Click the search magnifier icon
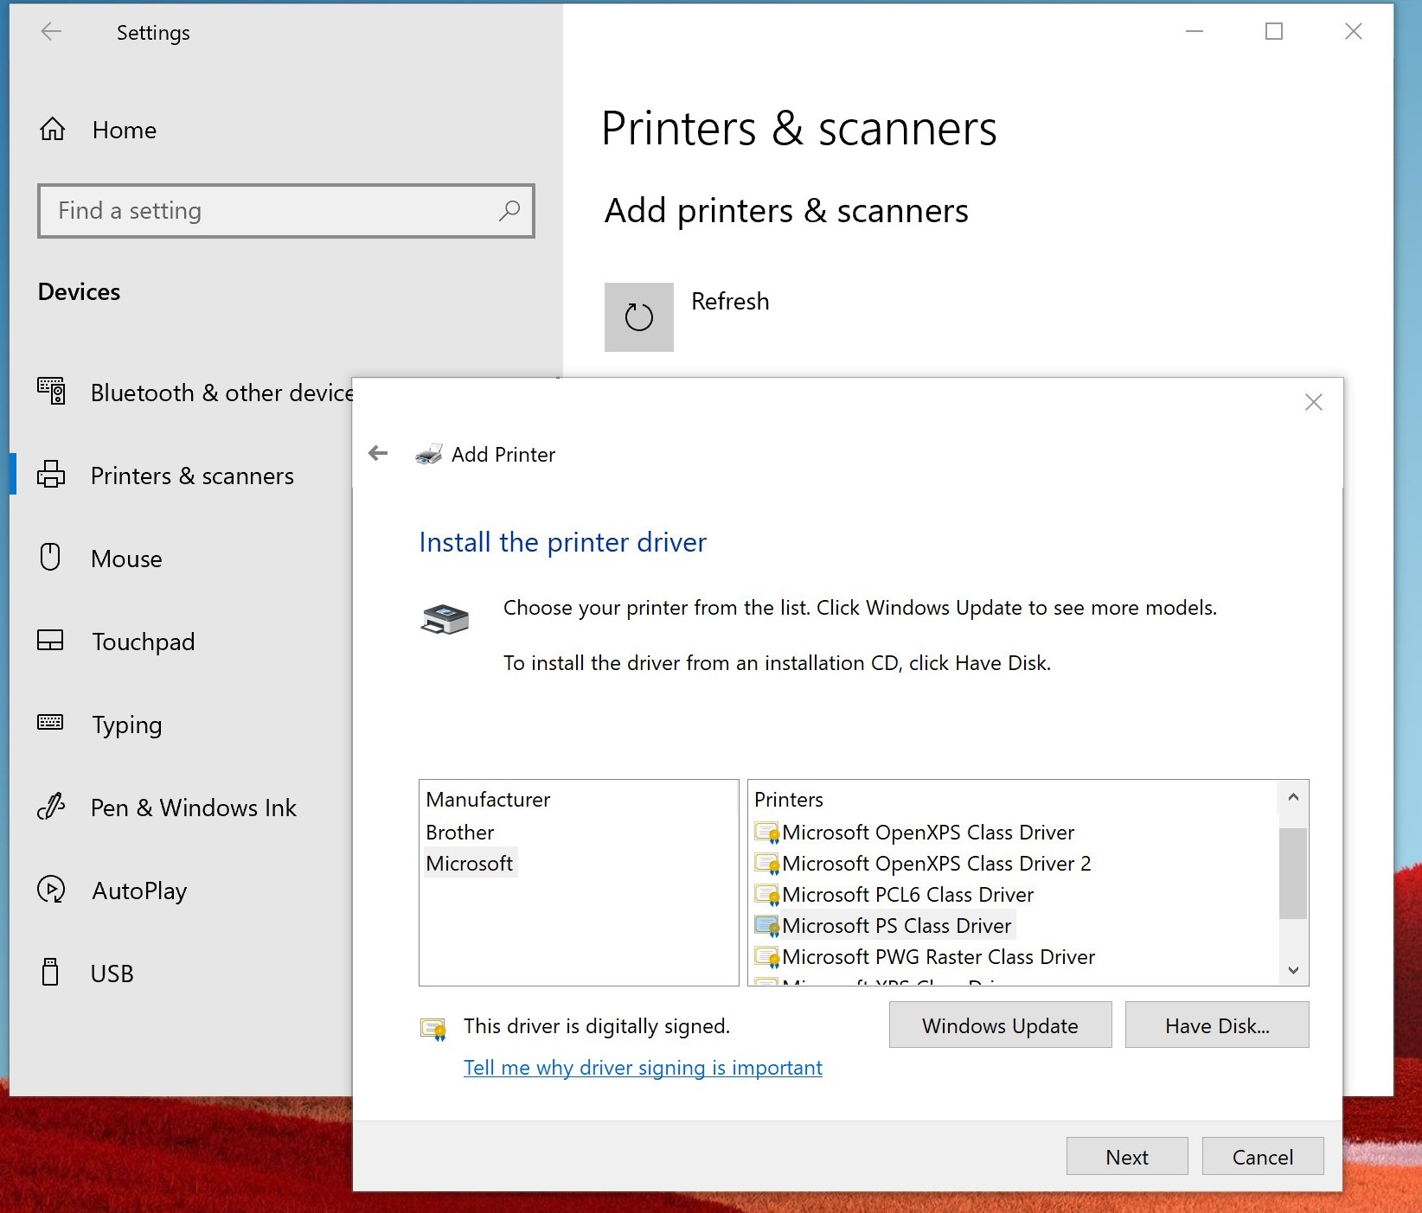 coord(509,210)
